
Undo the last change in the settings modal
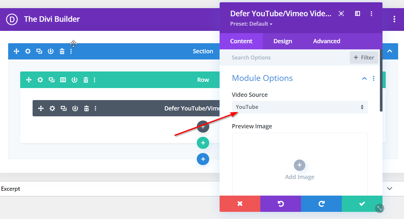(281, 204)
